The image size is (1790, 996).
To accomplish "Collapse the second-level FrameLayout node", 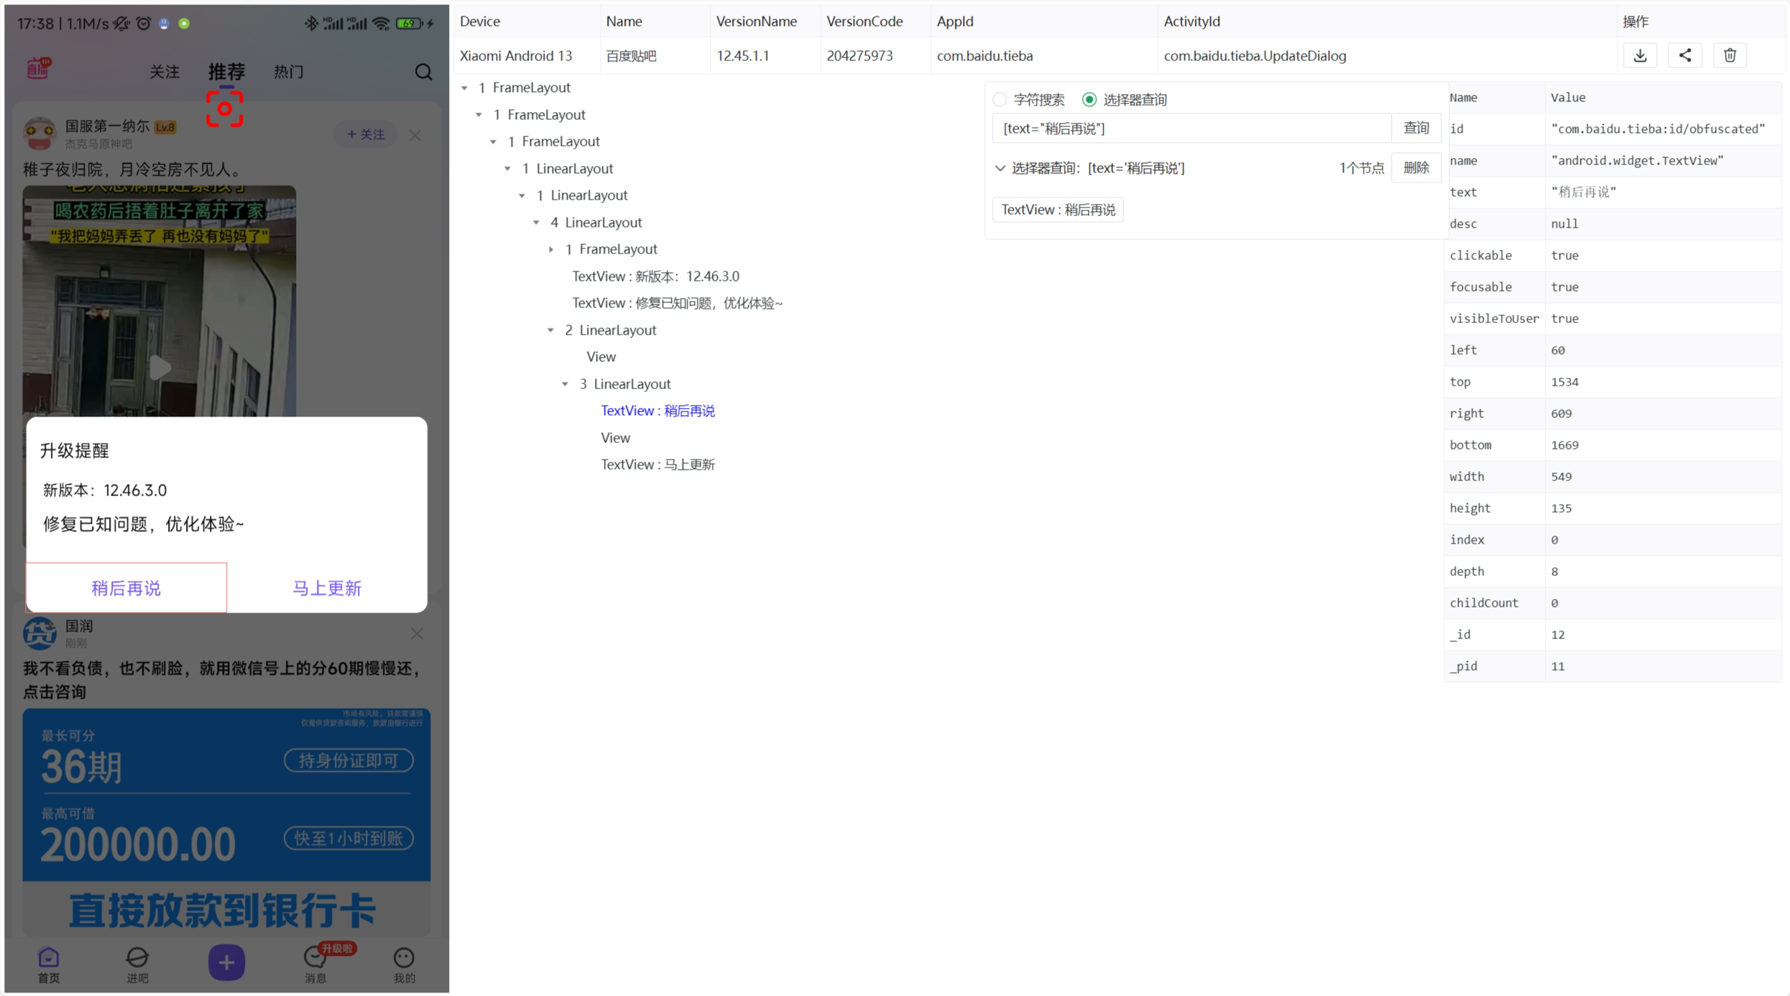I will [x=479, y=115].
